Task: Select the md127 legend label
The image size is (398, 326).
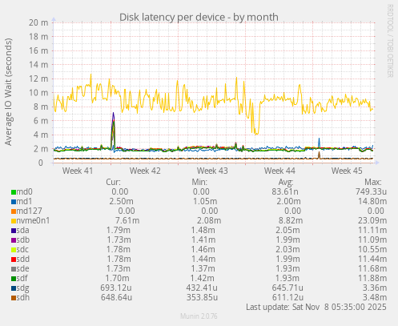Action: point(30,211)
